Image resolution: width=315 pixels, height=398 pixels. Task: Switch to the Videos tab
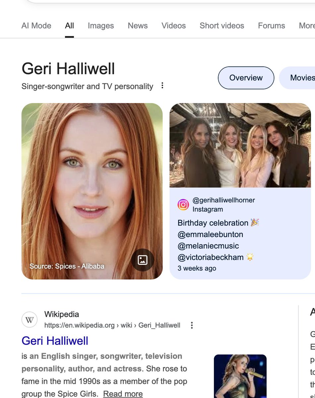[x=174, y=26]
